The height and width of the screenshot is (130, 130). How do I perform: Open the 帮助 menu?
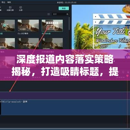click(9, 2)
